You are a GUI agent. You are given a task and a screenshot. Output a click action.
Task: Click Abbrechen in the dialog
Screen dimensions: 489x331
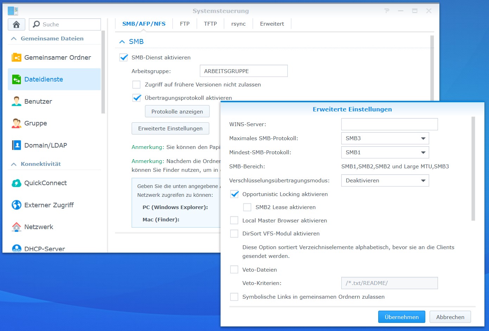pyautogui.click(x=450, y=317)
